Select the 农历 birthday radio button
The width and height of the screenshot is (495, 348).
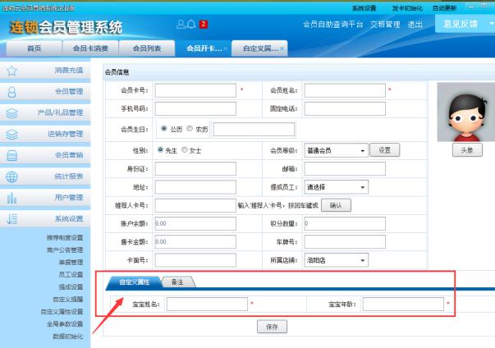pos(190,128)
